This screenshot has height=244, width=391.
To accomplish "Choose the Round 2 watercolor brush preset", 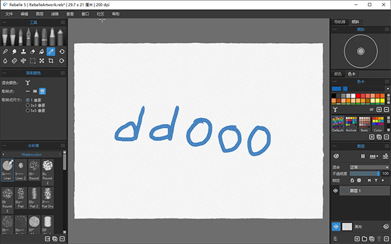I will point(48,172).
